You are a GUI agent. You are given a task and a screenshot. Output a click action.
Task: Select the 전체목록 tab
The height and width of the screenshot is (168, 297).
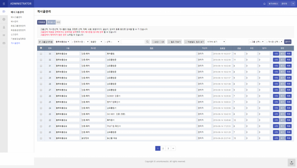click(x=41, y=22)
